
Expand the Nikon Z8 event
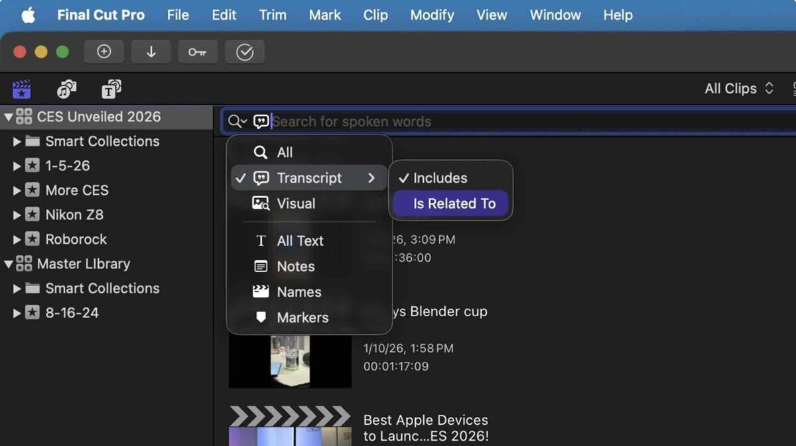point(17,215)
